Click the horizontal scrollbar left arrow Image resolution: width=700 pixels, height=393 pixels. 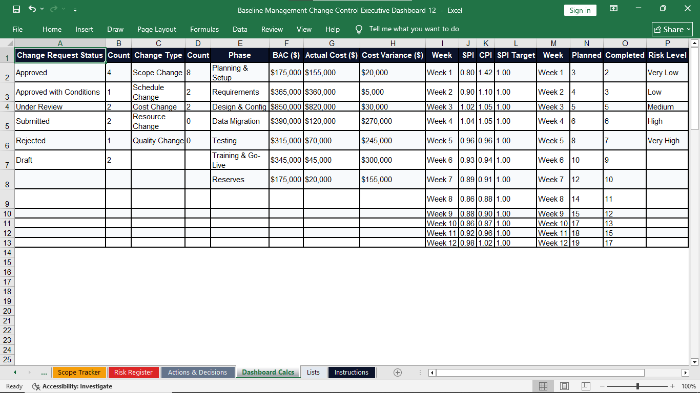[432, 373]
